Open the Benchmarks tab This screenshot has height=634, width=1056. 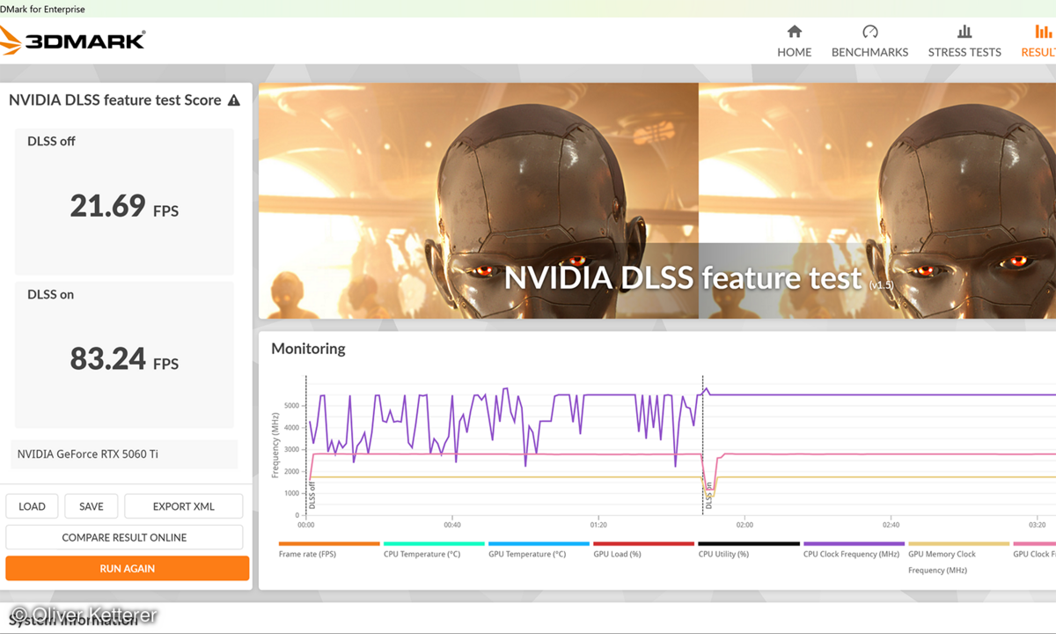pos(869,41)
